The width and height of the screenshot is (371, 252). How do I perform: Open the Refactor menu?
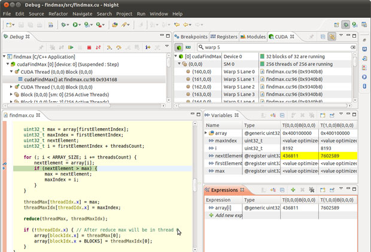(58, 13)
